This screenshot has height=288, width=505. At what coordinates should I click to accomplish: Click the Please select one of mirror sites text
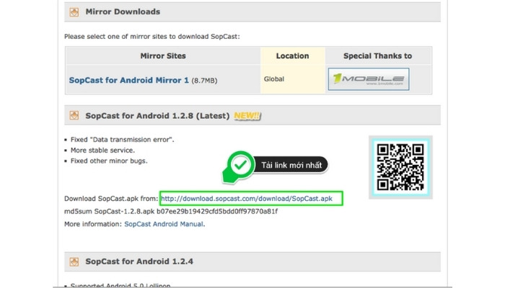[x=152, y=37]
